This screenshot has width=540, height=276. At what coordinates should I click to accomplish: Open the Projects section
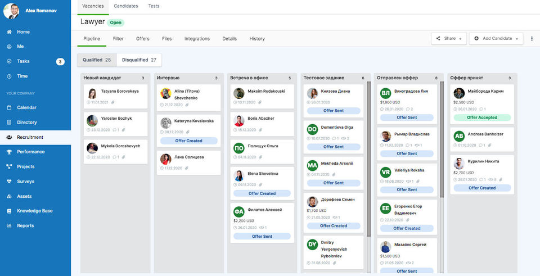(x=25, y=166)
